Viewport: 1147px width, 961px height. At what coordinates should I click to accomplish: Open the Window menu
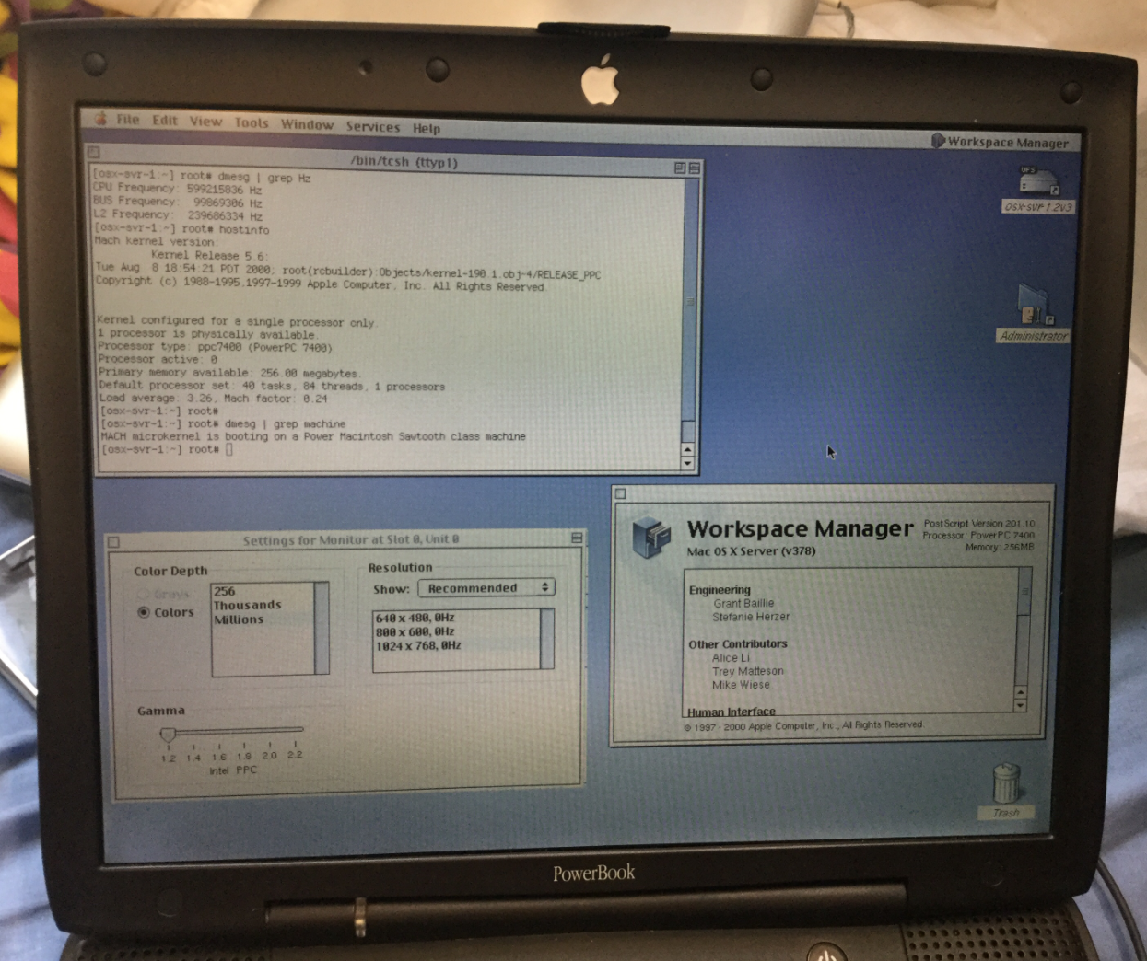307,124
